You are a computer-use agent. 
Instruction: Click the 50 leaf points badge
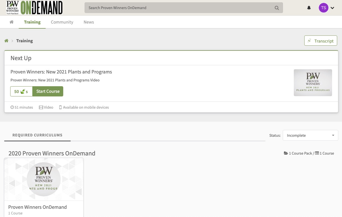[x=21, y=91]
